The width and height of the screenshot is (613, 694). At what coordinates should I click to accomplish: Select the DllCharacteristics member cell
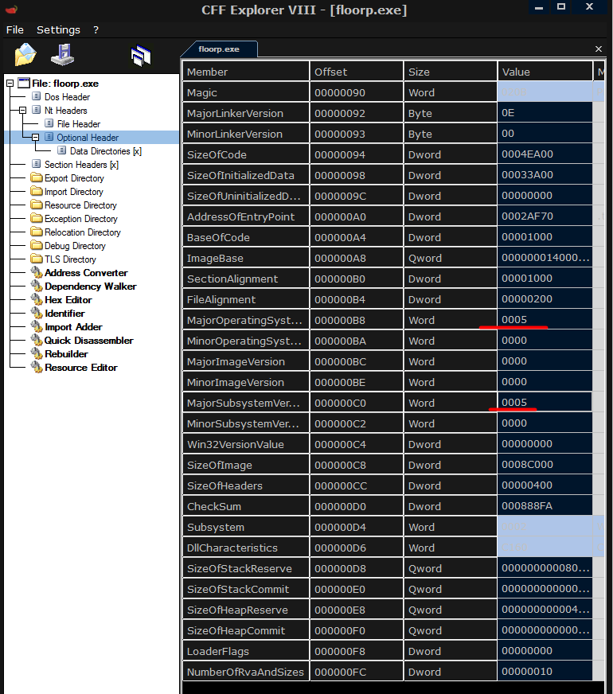pos(246,548)
